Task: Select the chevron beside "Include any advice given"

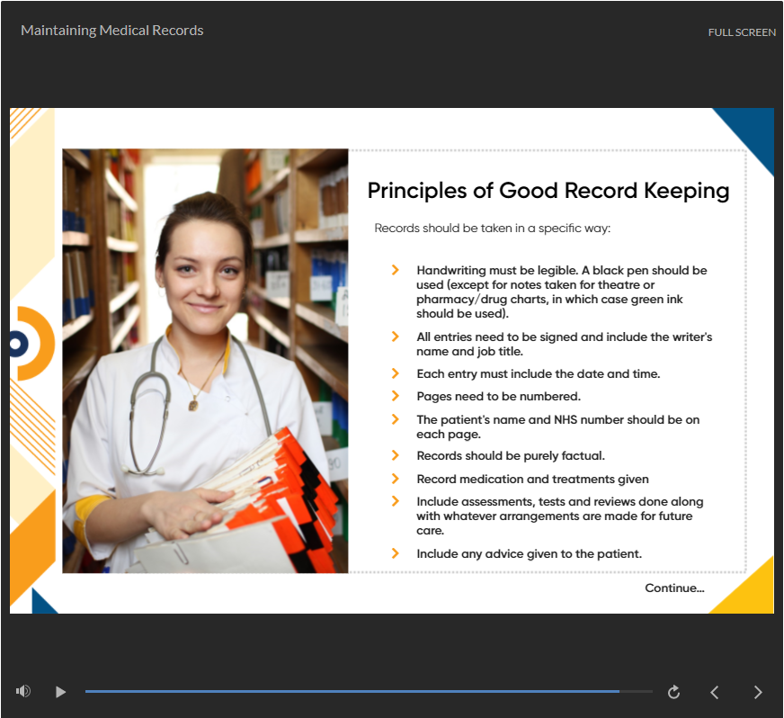Action: coord(396,553)
